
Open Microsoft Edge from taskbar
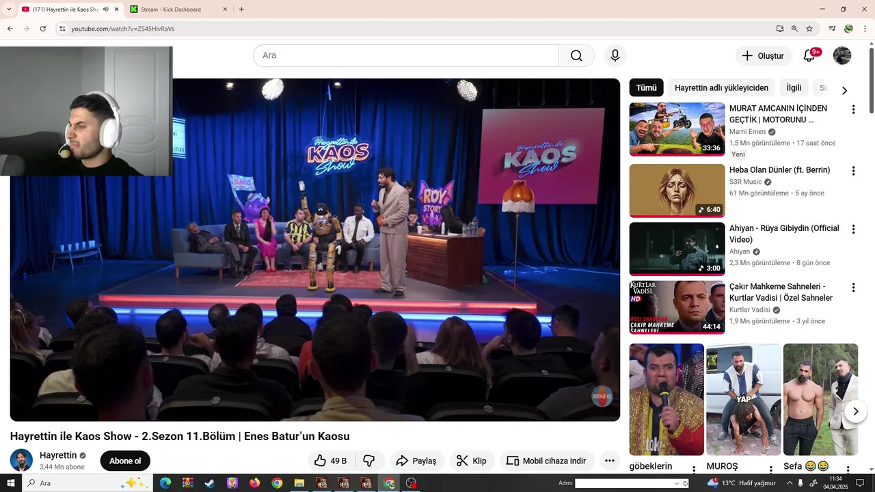pyautogui.click(x=165, y=483)
